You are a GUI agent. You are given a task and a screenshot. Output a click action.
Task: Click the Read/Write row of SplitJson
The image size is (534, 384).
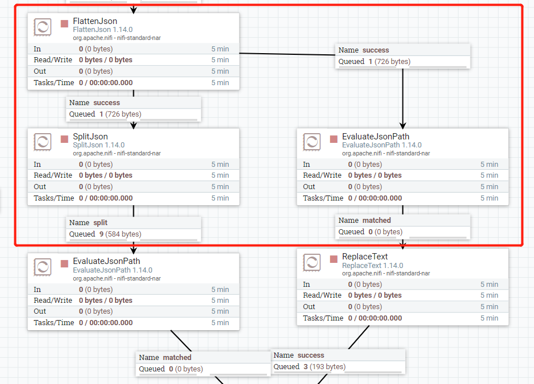coord(134,175)
